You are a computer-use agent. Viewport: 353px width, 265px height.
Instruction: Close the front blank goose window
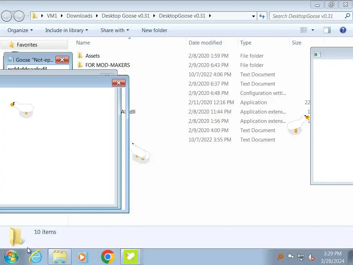(x=119, y=83)
